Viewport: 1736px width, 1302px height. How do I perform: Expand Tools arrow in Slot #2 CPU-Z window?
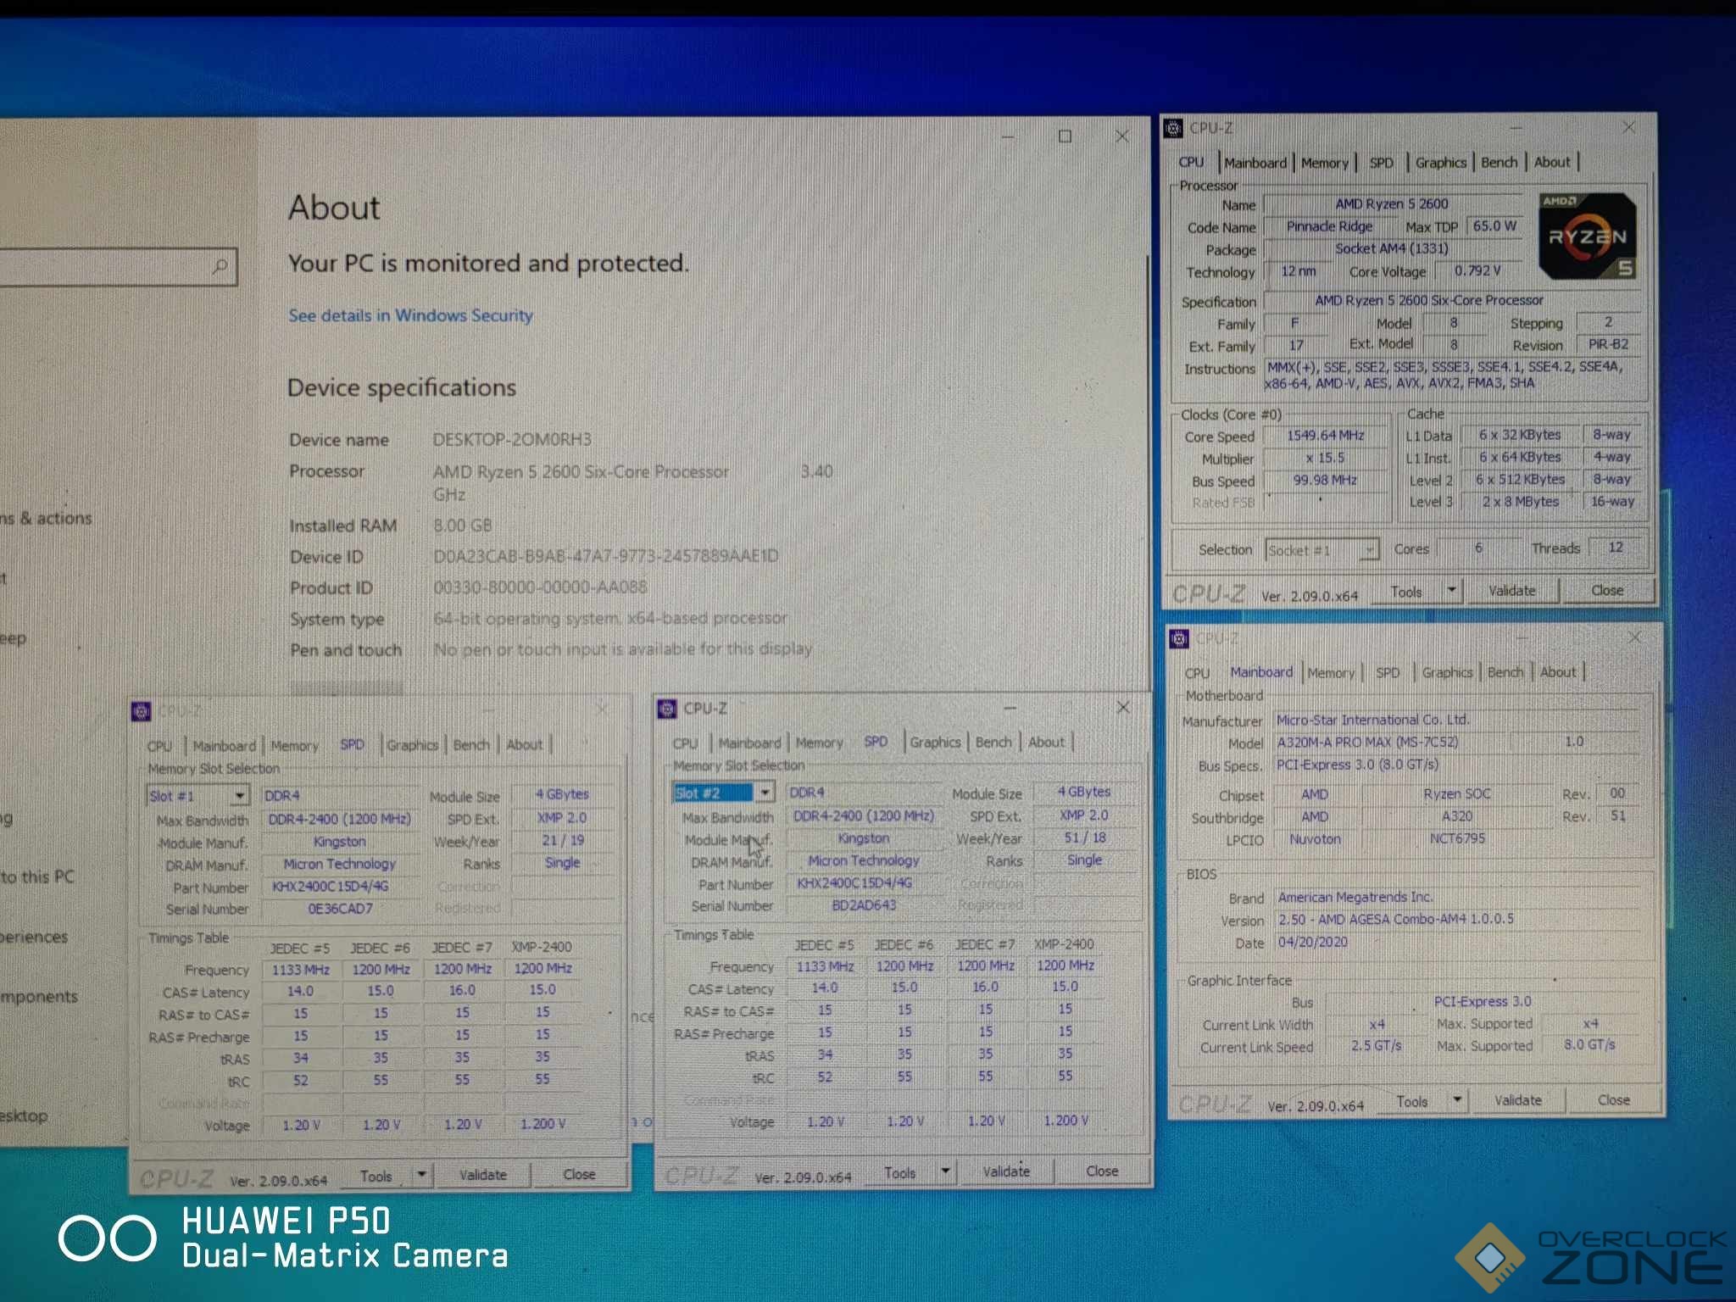pos(944,1171)
